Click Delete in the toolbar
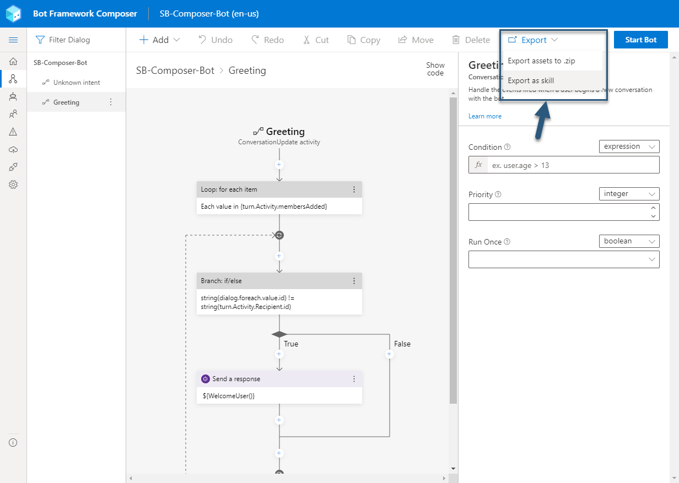Viewport: 679px width, 483px height. click(x=471, y=40)
